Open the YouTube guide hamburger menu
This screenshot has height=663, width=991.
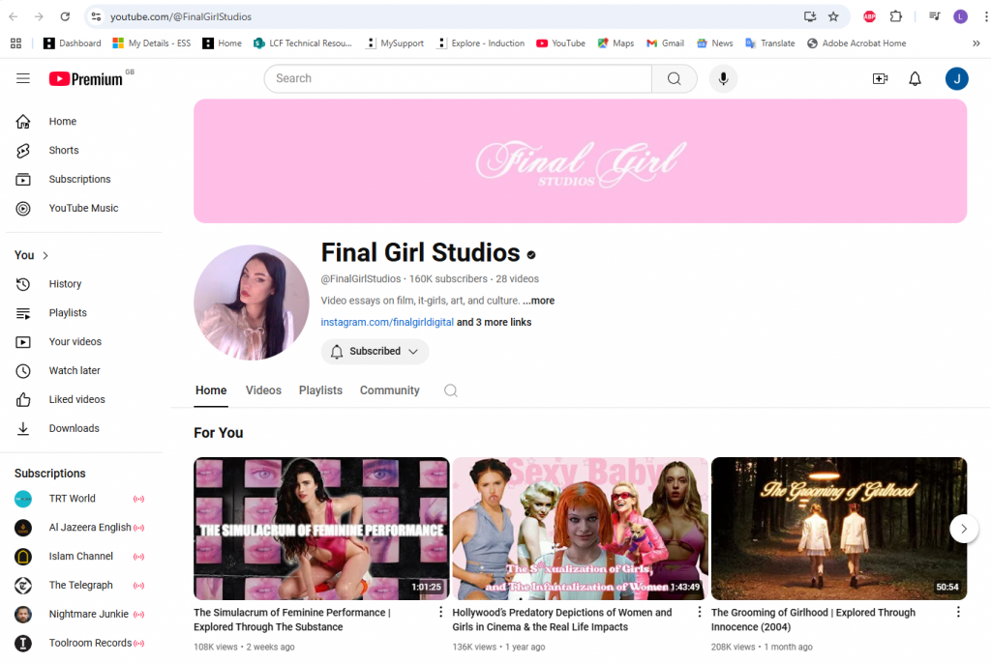pyautogui.click(x=23, y=79)
